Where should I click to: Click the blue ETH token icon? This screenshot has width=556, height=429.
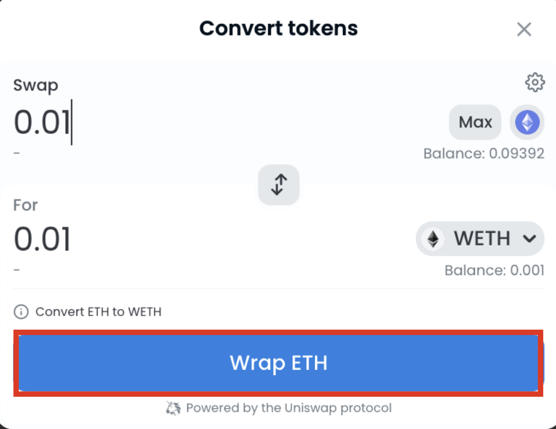527,122
